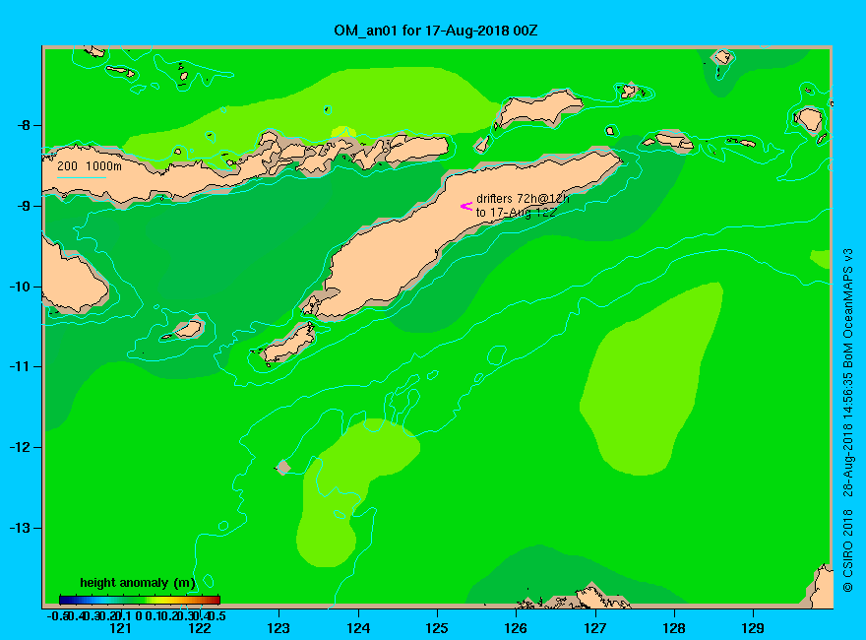Click the 0.5 end of the color bar
Screen dimensions: 866x640
pyautogui.click(x=217, y=615)
